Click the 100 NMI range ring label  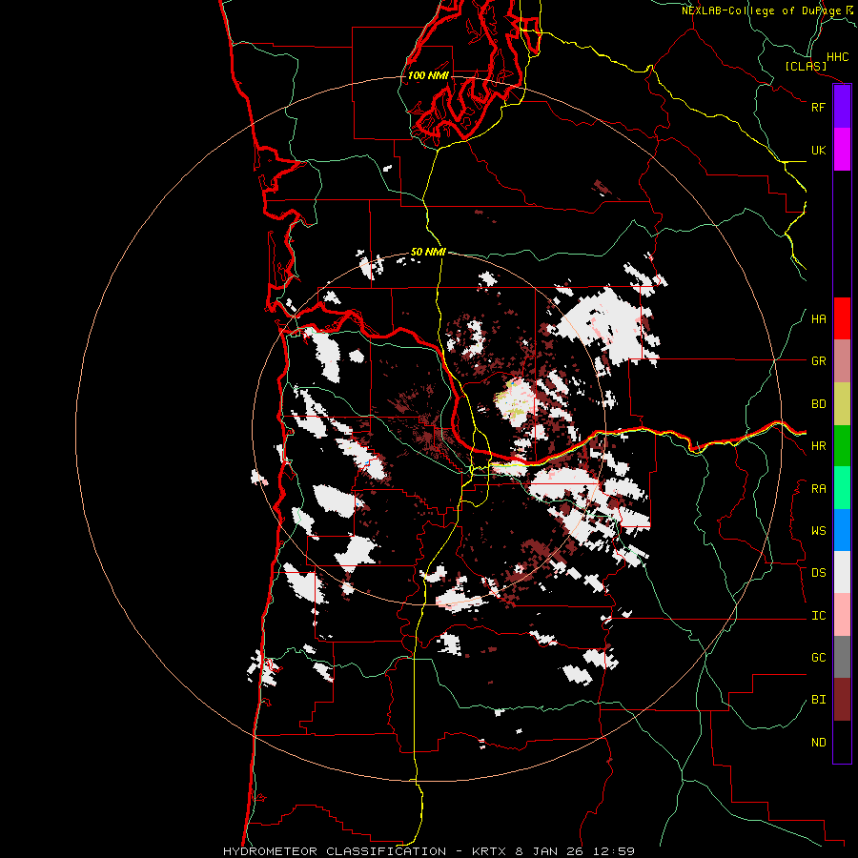tap(428, 75)
